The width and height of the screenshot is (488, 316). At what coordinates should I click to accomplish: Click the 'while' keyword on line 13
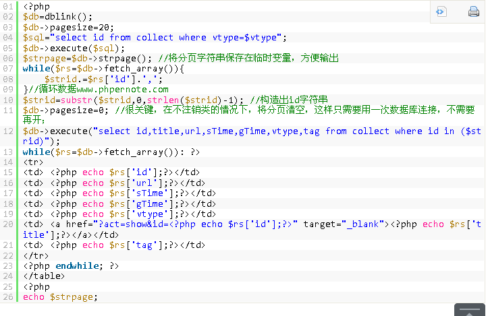point(36,152)
